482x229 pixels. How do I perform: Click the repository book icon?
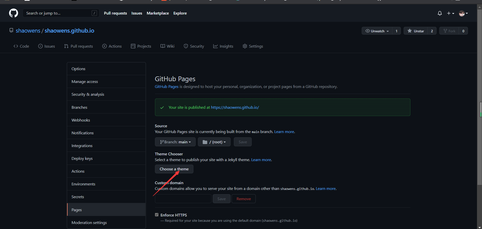tap(11, 30)
